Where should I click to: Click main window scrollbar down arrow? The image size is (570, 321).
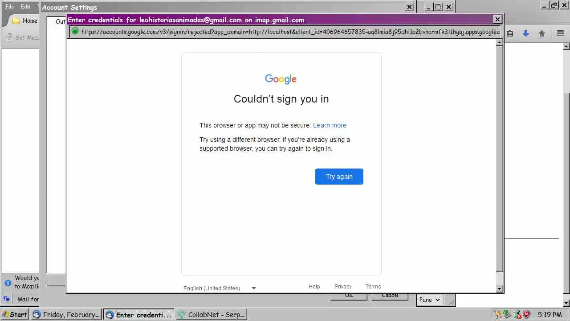pyautogui.click(x=566, y=303)
